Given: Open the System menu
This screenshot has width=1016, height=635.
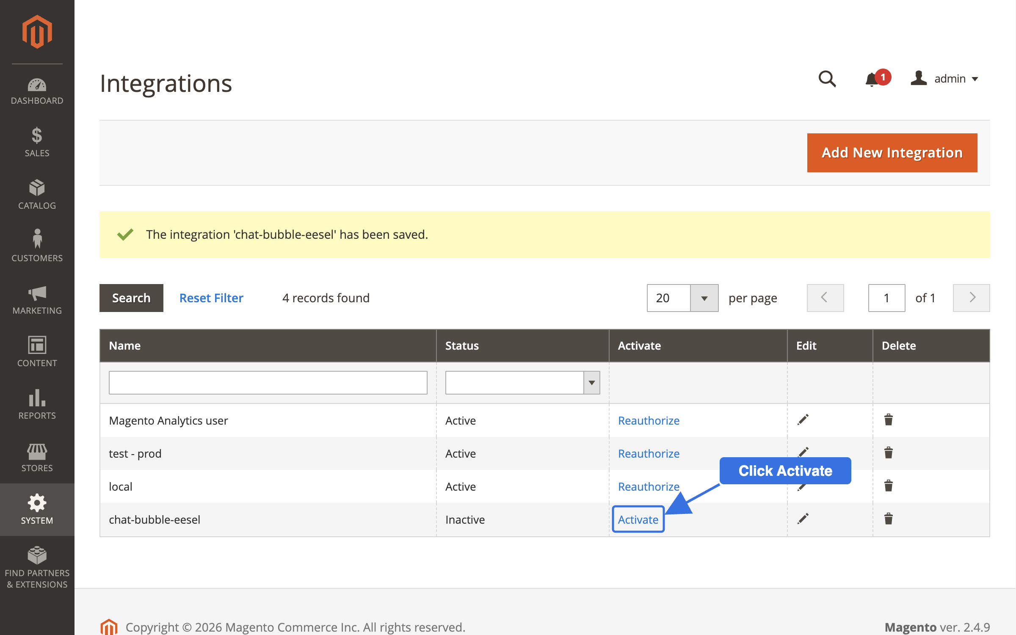Looking at the screenshot, I should [x=37, y=510].
